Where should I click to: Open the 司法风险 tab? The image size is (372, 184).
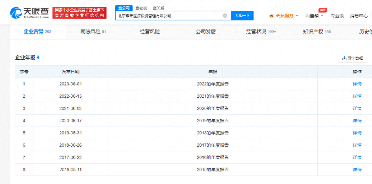click(93, 32)
